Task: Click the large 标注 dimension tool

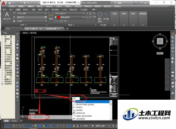Action: 51,16
